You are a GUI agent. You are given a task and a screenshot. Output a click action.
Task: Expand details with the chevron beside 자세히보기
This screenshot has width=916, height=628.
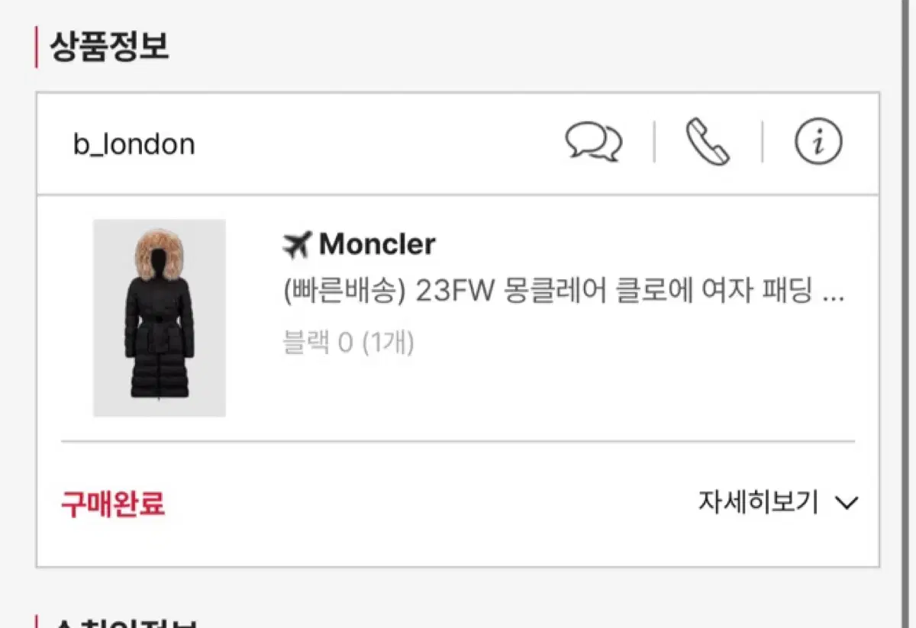[x=847, y=503]
